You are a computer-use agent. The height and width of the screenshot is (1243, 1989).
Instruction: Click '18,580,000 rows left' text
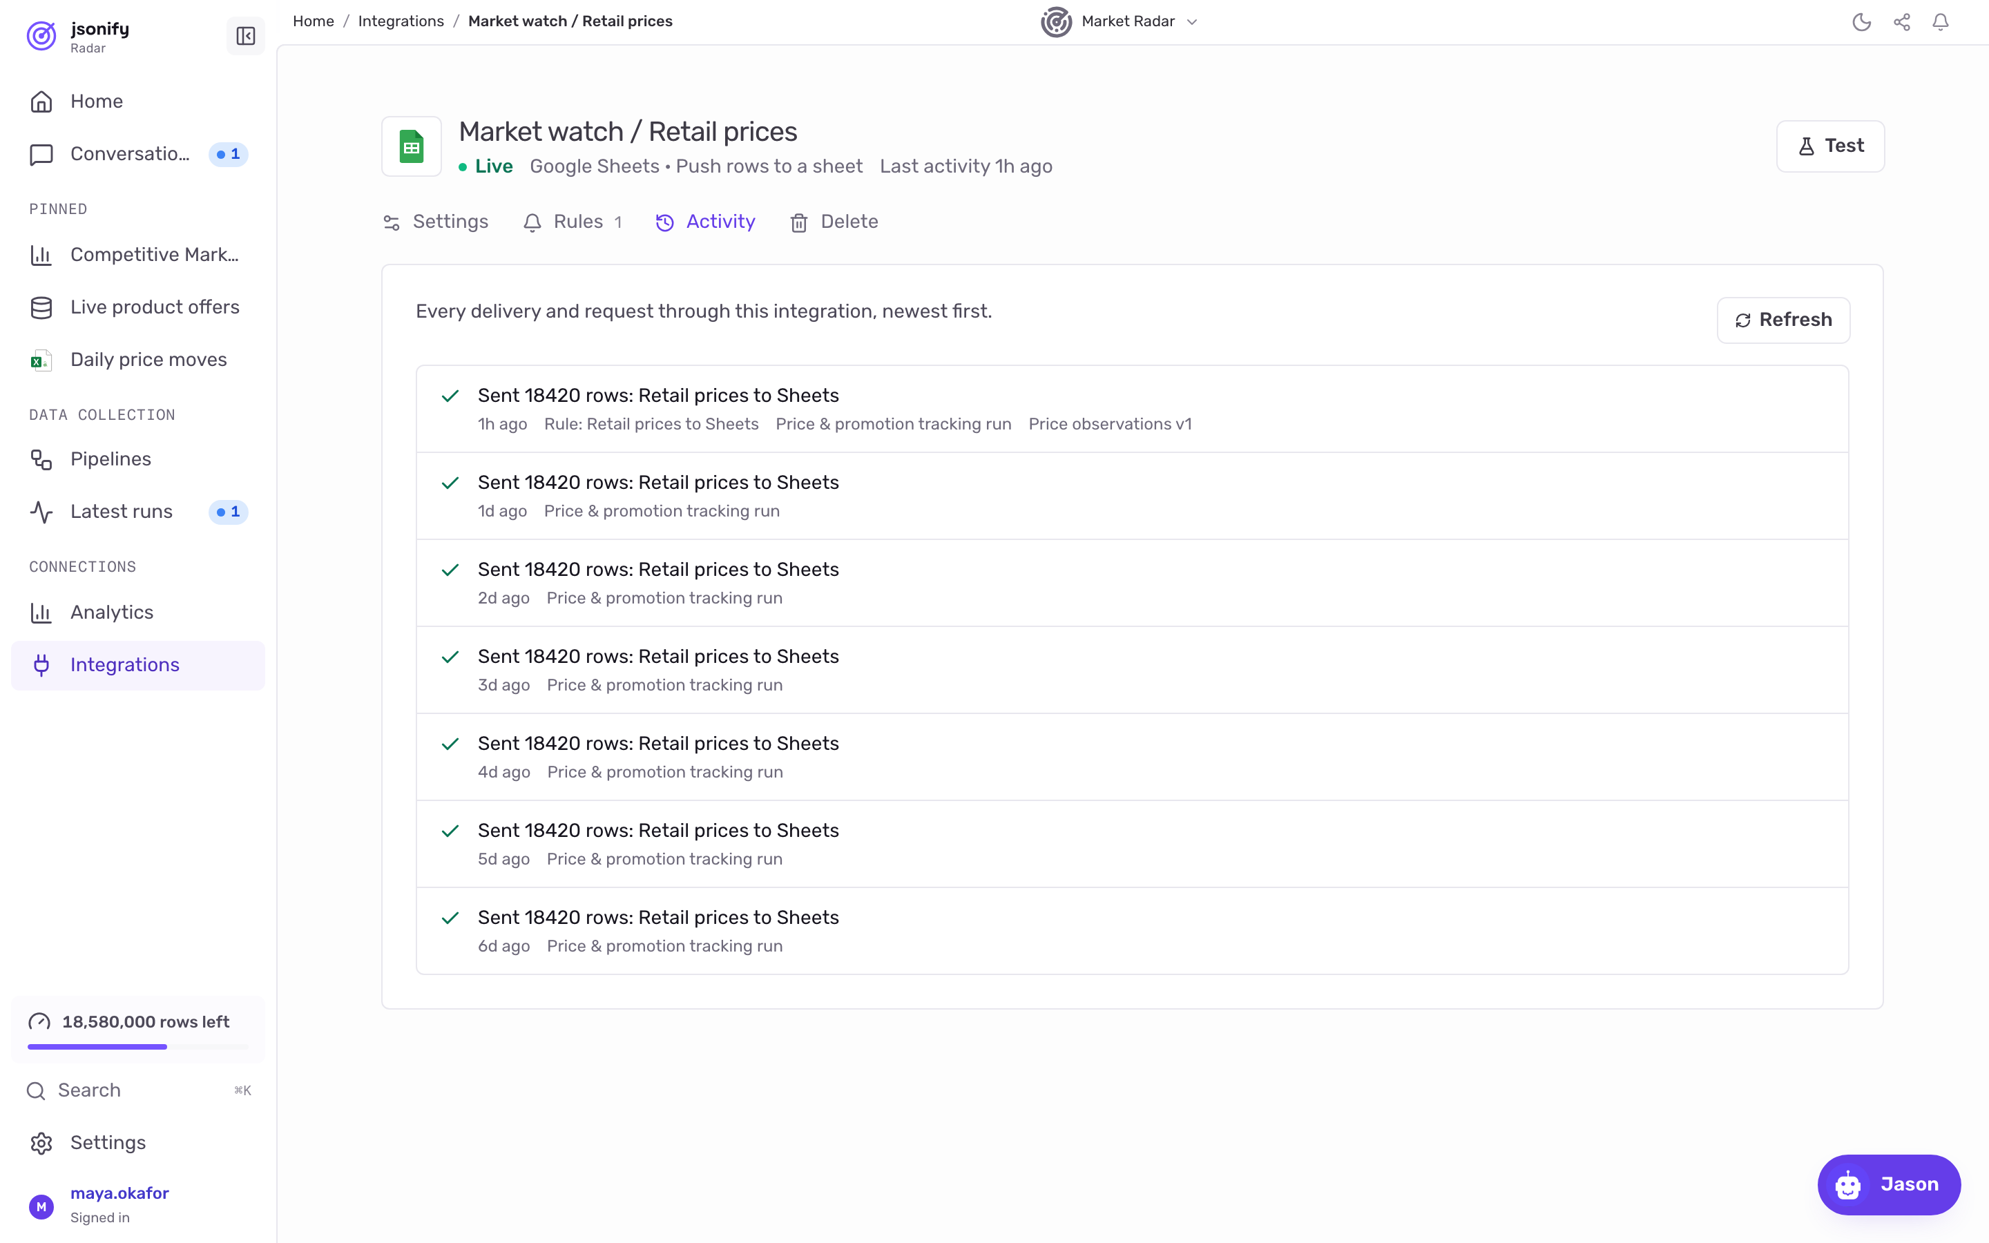tap(146, 1022)
